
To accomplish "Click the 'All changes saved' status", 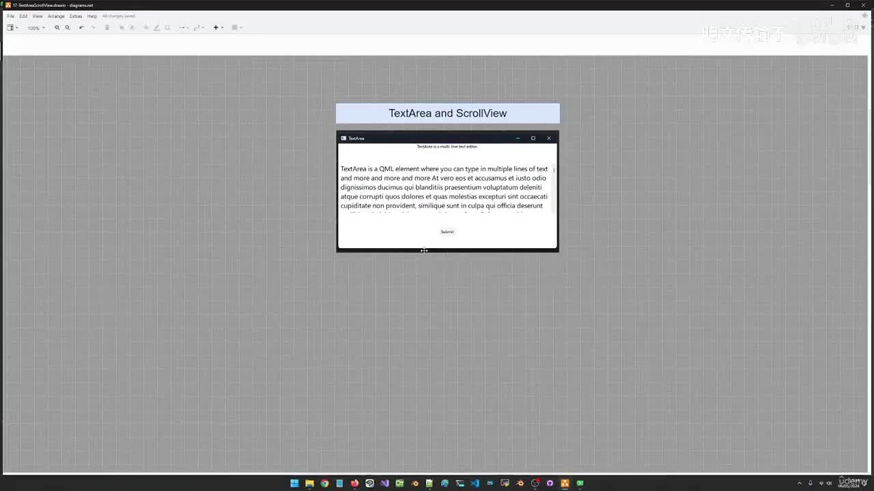I will tap(119, 16).
